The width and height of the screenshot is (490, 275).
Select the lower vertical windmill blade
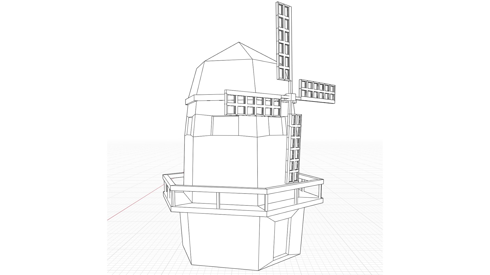(x=294, y=148)
